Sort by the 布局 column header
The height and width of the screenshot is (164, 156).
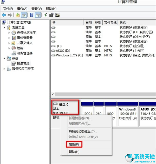point(88,23)
